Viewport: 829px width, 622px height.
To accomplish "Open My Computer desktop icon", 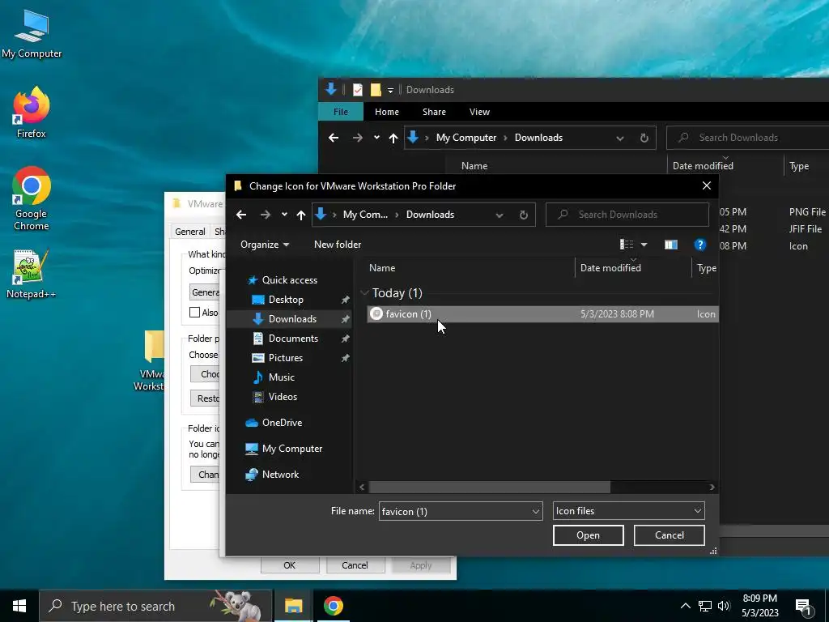I will [32, 34].
